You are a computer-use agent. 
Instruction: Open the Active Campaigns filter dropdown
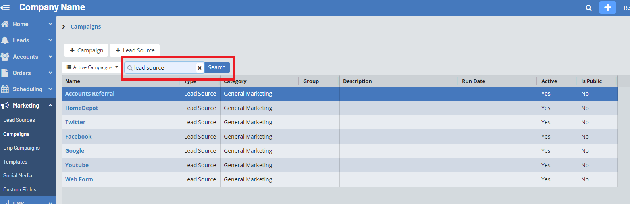click(92, 67)
